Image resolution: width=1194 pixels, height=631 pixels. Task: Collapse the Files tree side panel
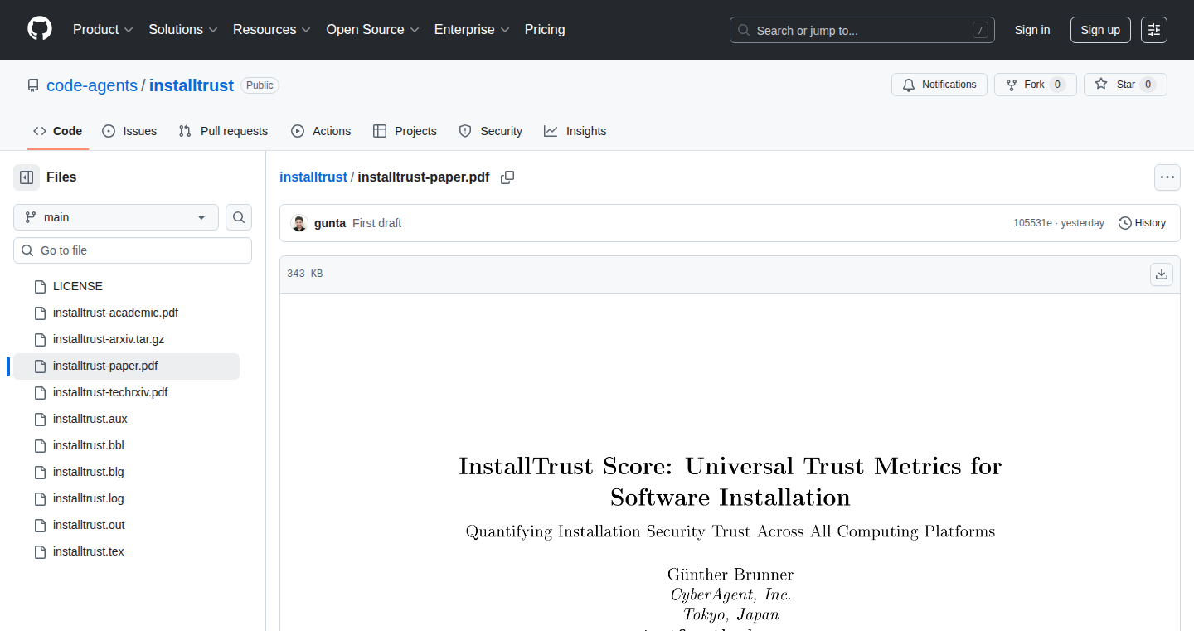27,177
